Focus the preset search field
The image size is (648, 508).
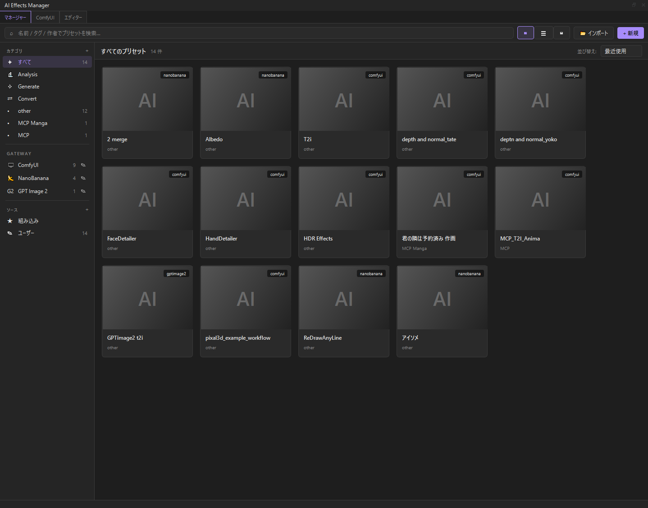pos(259,33)
